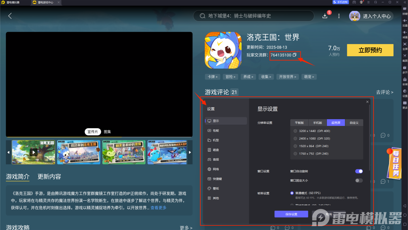This screenshot has width=408, height=230.
Task: Click the Android home circle icon
Action: pyautogui.click(x=405, y=215)
